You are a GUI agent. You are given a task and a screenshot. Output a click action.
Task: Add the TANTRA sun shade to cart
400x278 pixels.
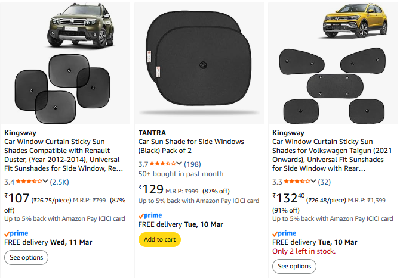coord(159,239)
